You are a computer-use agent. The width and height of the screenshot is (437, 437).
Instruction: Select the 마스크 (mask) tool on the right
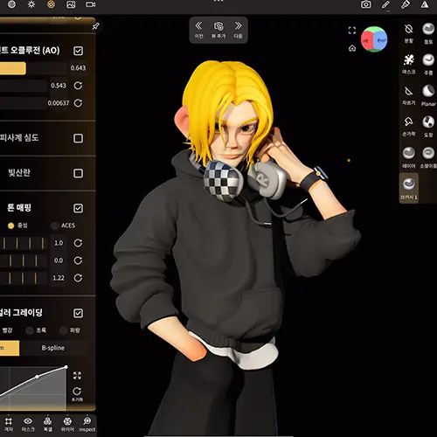(x=409, y=64)
